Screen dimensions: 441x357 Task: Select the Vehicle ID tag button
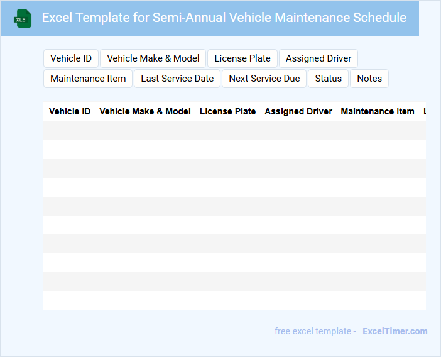71,58
